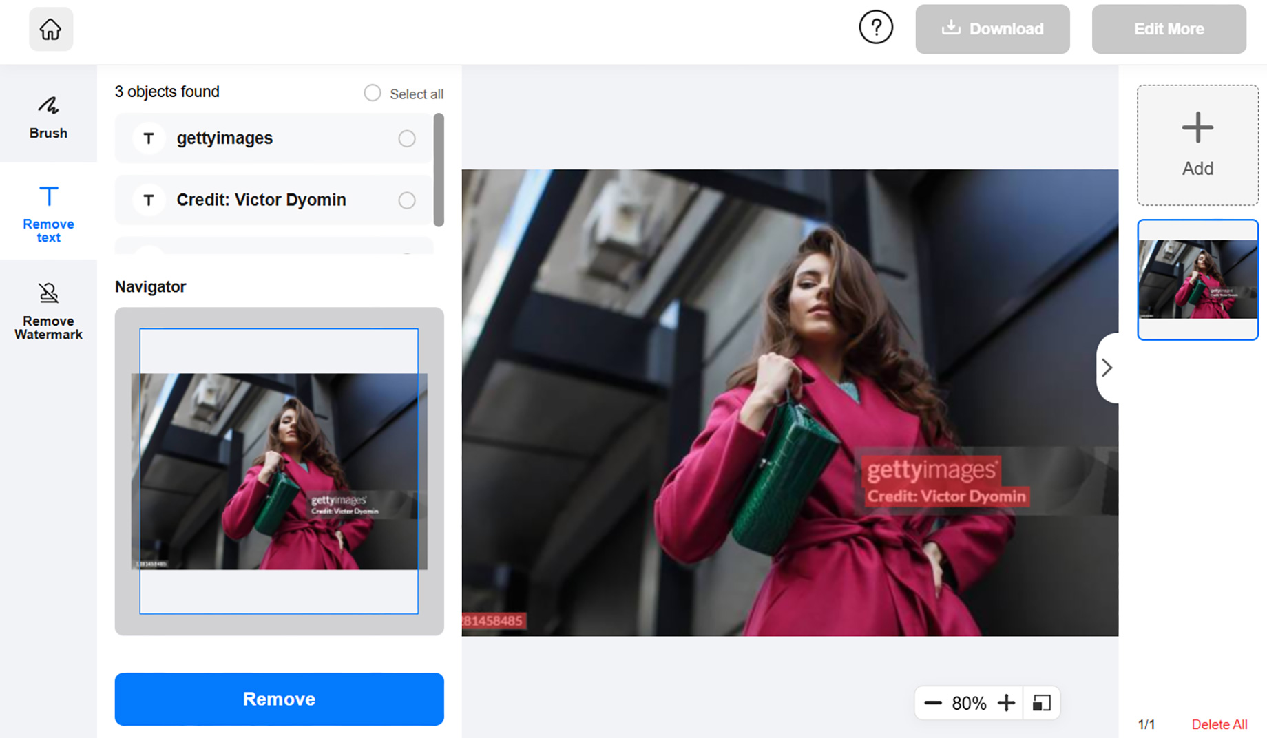Zoom in with the plus icon
The width and height of the screenshot is (1267, 738).
pos(1006,703)
